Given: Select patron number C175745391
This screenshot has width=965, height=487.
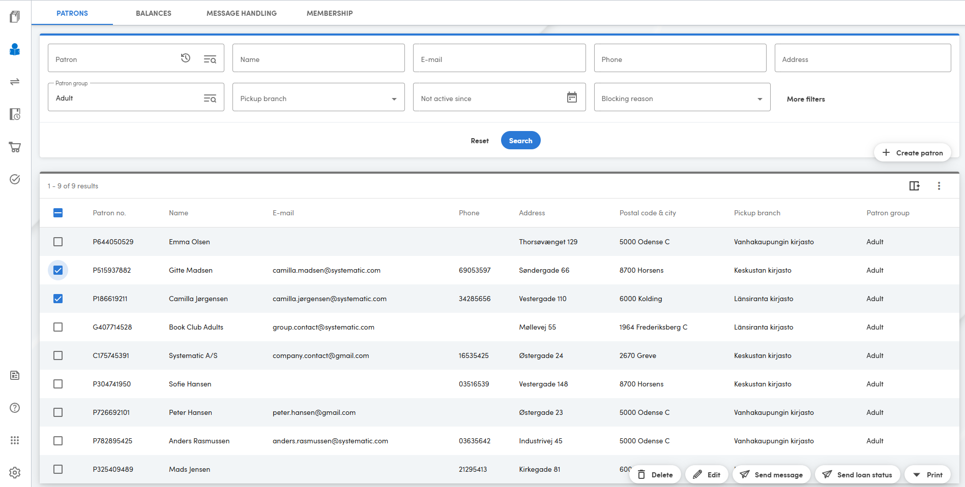Looking at the screenshot, I should tap(111, 355).
